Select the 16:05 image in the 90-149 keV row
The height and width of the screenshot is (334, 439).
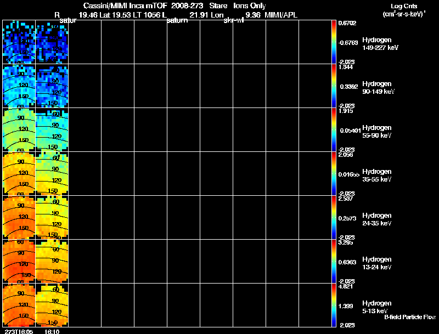tap(19, 86)
